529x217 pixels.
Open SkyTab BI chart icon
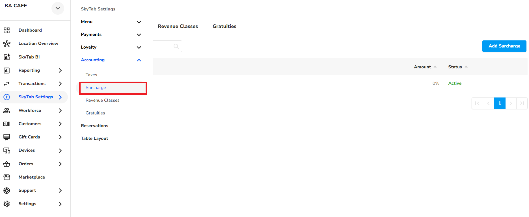[x=7, y=57]
